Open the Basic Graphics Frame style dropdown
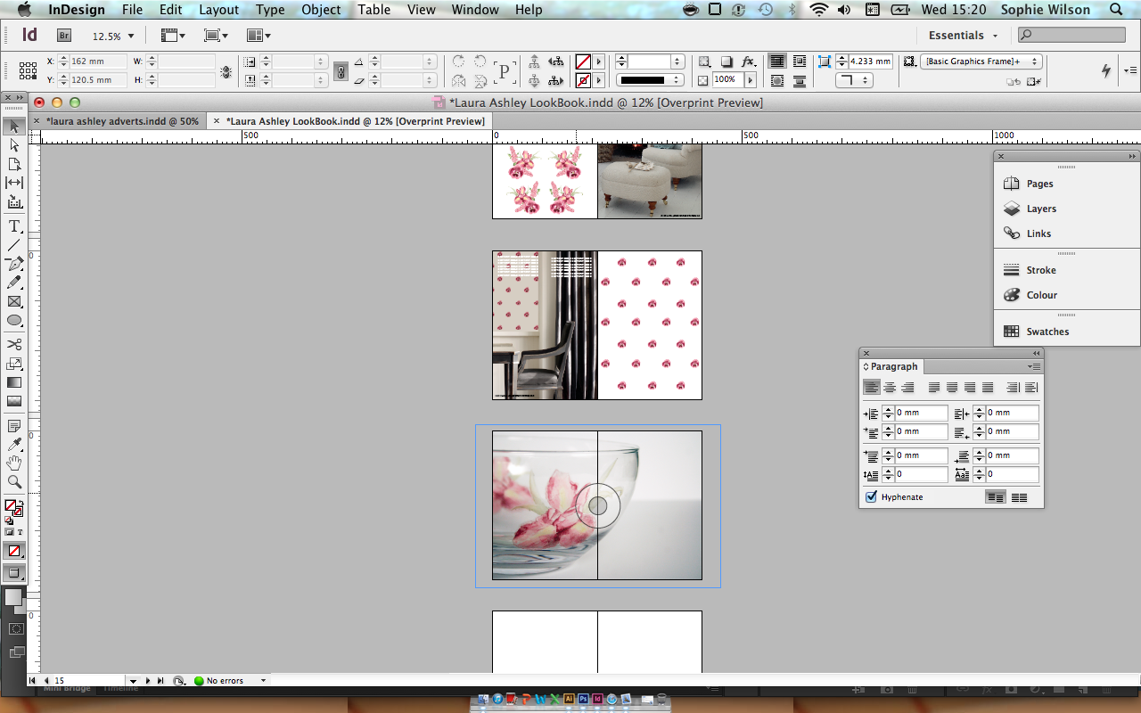This screenshot has height=713, width=1141. 981,61
